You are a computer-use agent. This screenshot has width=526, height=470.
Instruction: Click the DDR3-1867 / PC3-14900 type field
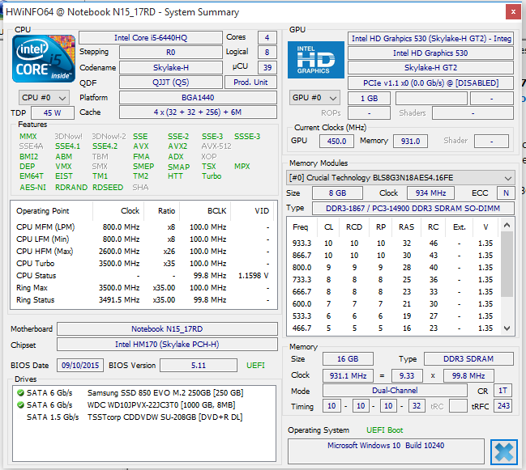[x=413, y=208]
